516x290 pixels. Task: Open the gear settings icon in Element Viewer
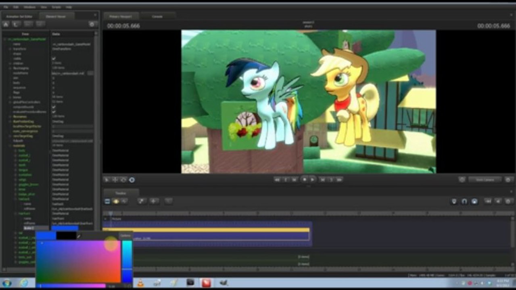[92, 25]
